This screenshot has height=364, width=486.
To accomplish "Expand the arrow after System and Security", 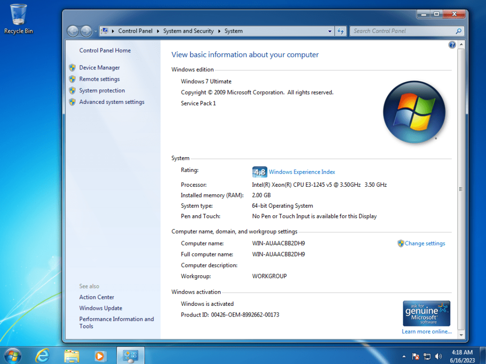I will 219,31.
